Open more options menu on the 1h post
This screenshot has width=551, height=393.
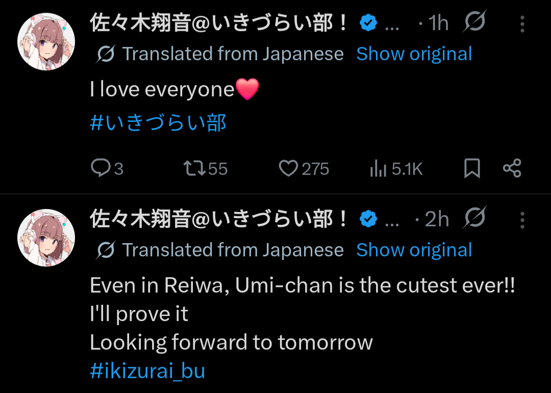[x=522, y=24]
